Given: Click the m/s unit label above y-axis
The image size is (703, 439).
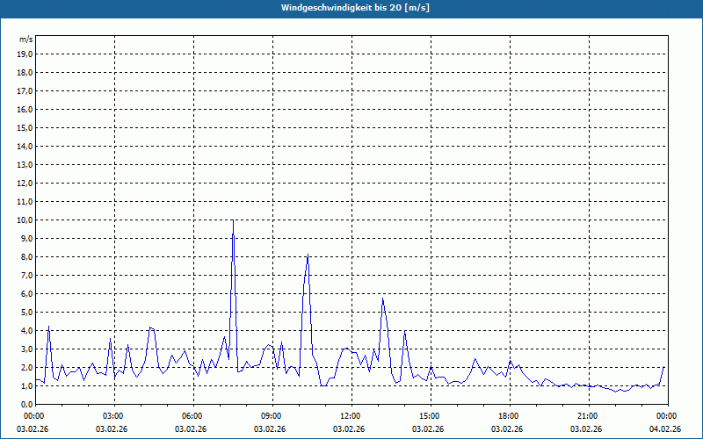Looking at the screenshot, I should pos(25,40).
